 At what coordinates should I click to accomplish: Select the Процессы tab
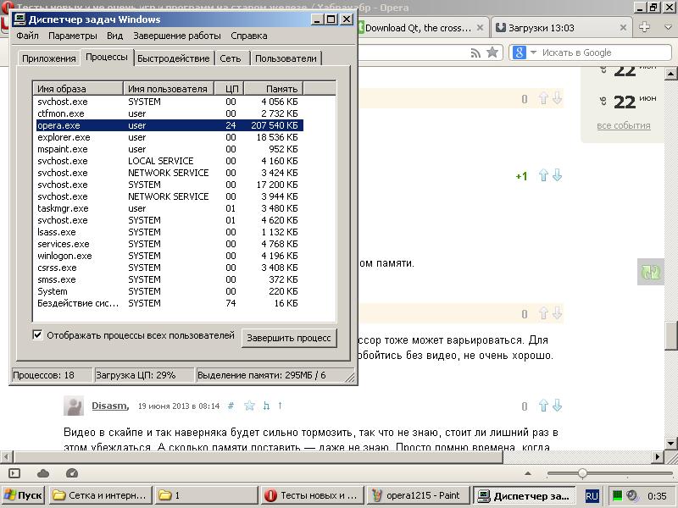(107, 57)
